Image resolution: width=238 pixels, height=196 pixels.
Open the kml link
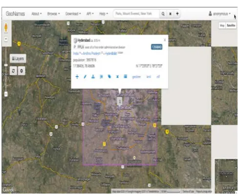(149, 77)
